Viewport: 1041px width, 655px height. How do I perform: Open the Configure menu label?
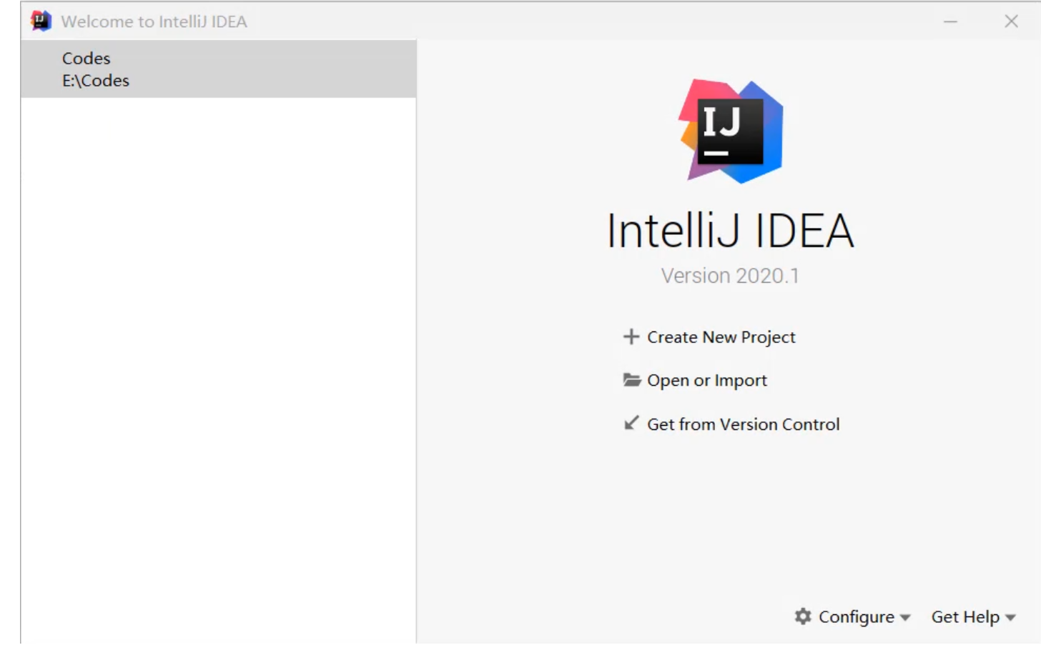(856, 616)
